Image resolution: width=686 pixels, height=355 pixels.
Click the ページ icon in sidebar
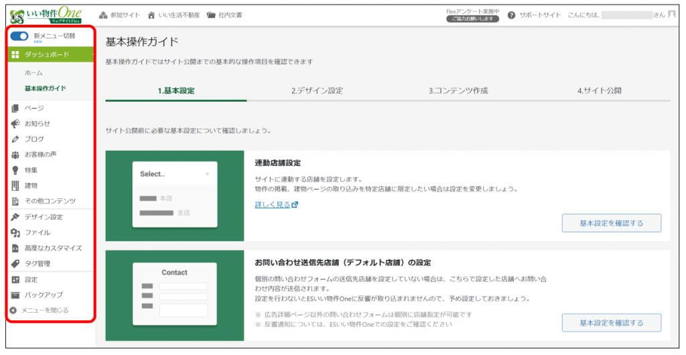click(x=15, y=109)
